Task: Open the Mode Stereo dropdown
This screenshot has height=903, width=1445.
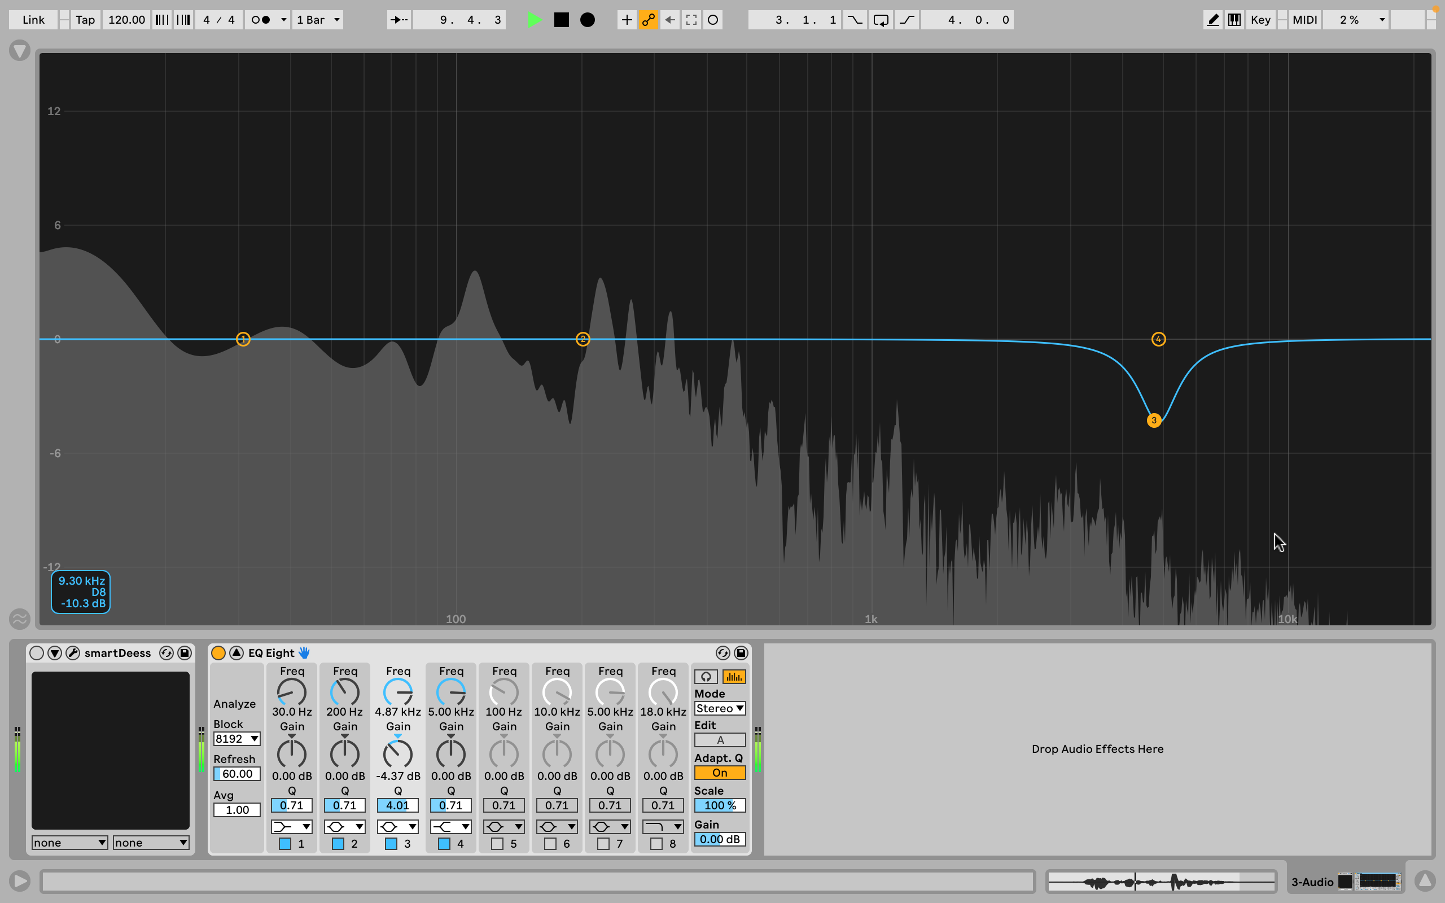Action: pos(720,708)
